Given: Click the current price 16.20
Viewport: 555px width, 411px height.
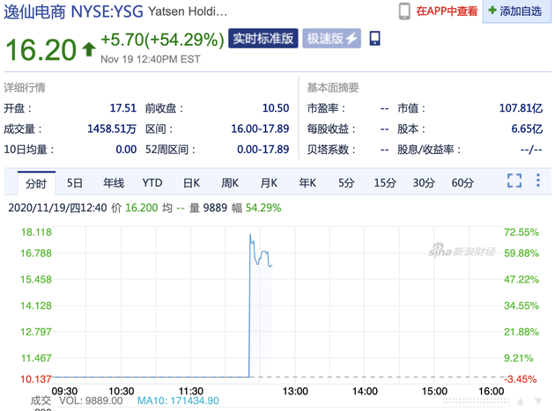Looking at the screenshot, I should 41,49.
